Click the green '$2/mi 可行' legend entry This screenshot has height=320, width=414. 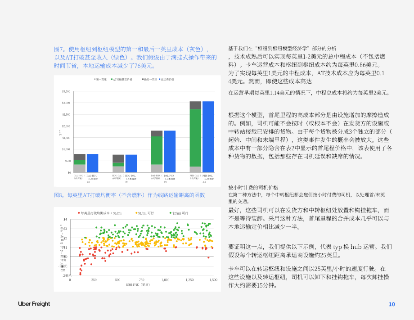point(179,213)
